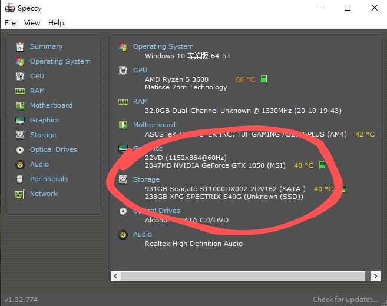Open the Network icon in sidebar
The width and height of the screenshot is (387, 306).
[x=20, y=194]
